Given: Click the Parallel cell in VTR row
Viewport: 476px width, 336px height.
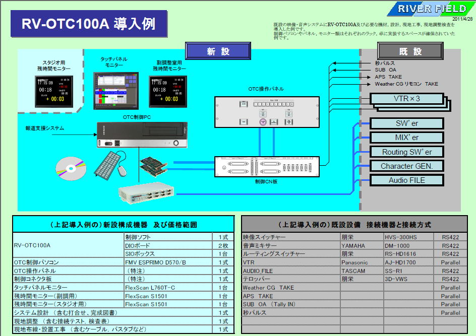Looking at the screenshot, I should (450, 262).
